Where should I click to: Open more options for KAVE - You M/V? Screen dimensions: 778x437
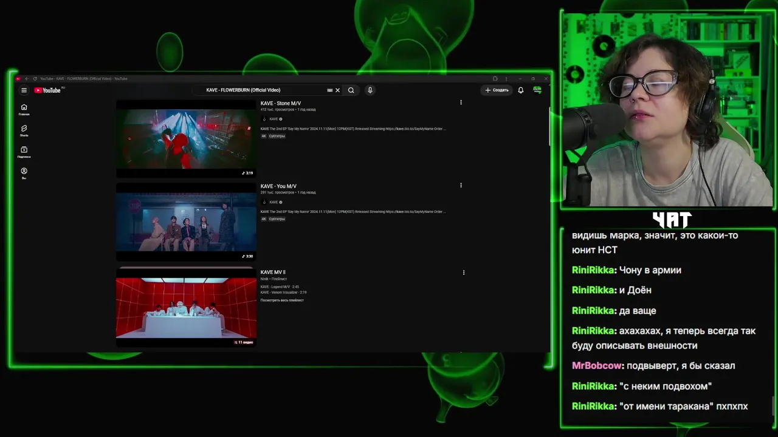pyautogui.click(x=461, y=185)
